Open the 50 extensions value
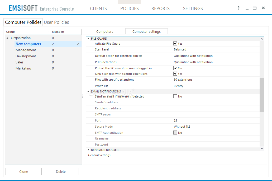The image size is (272, 181). (x=183, y=80)
